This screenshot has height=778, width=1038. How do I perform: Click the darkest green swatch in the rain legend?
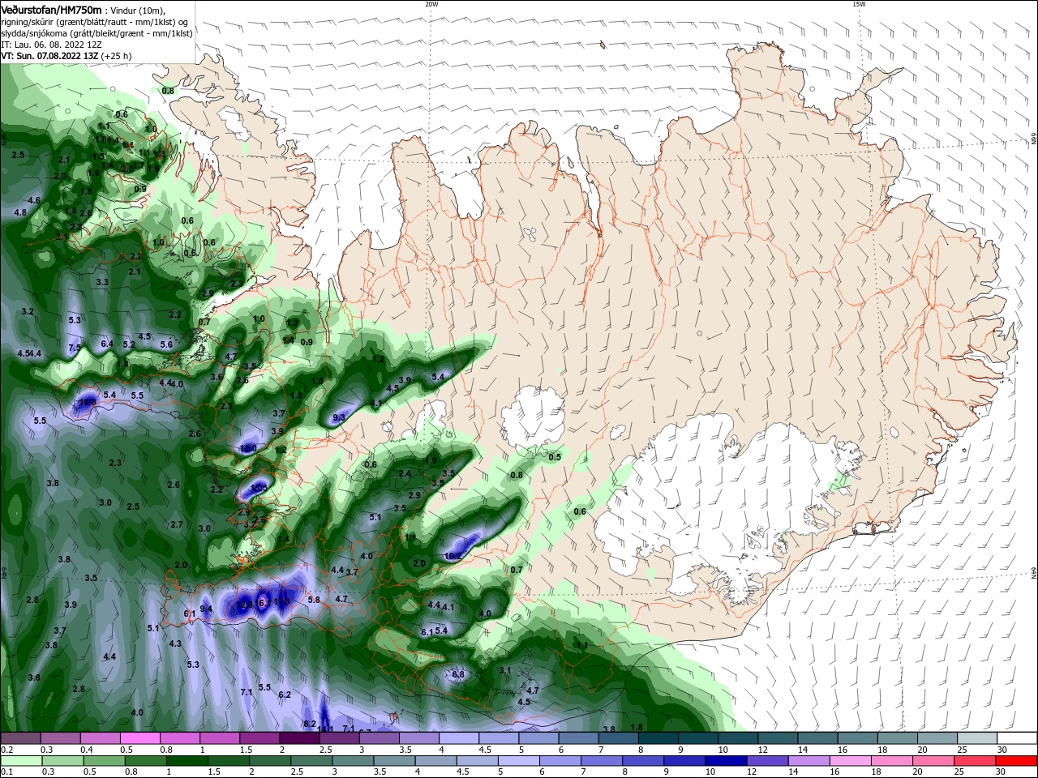[x=187, y=760]
